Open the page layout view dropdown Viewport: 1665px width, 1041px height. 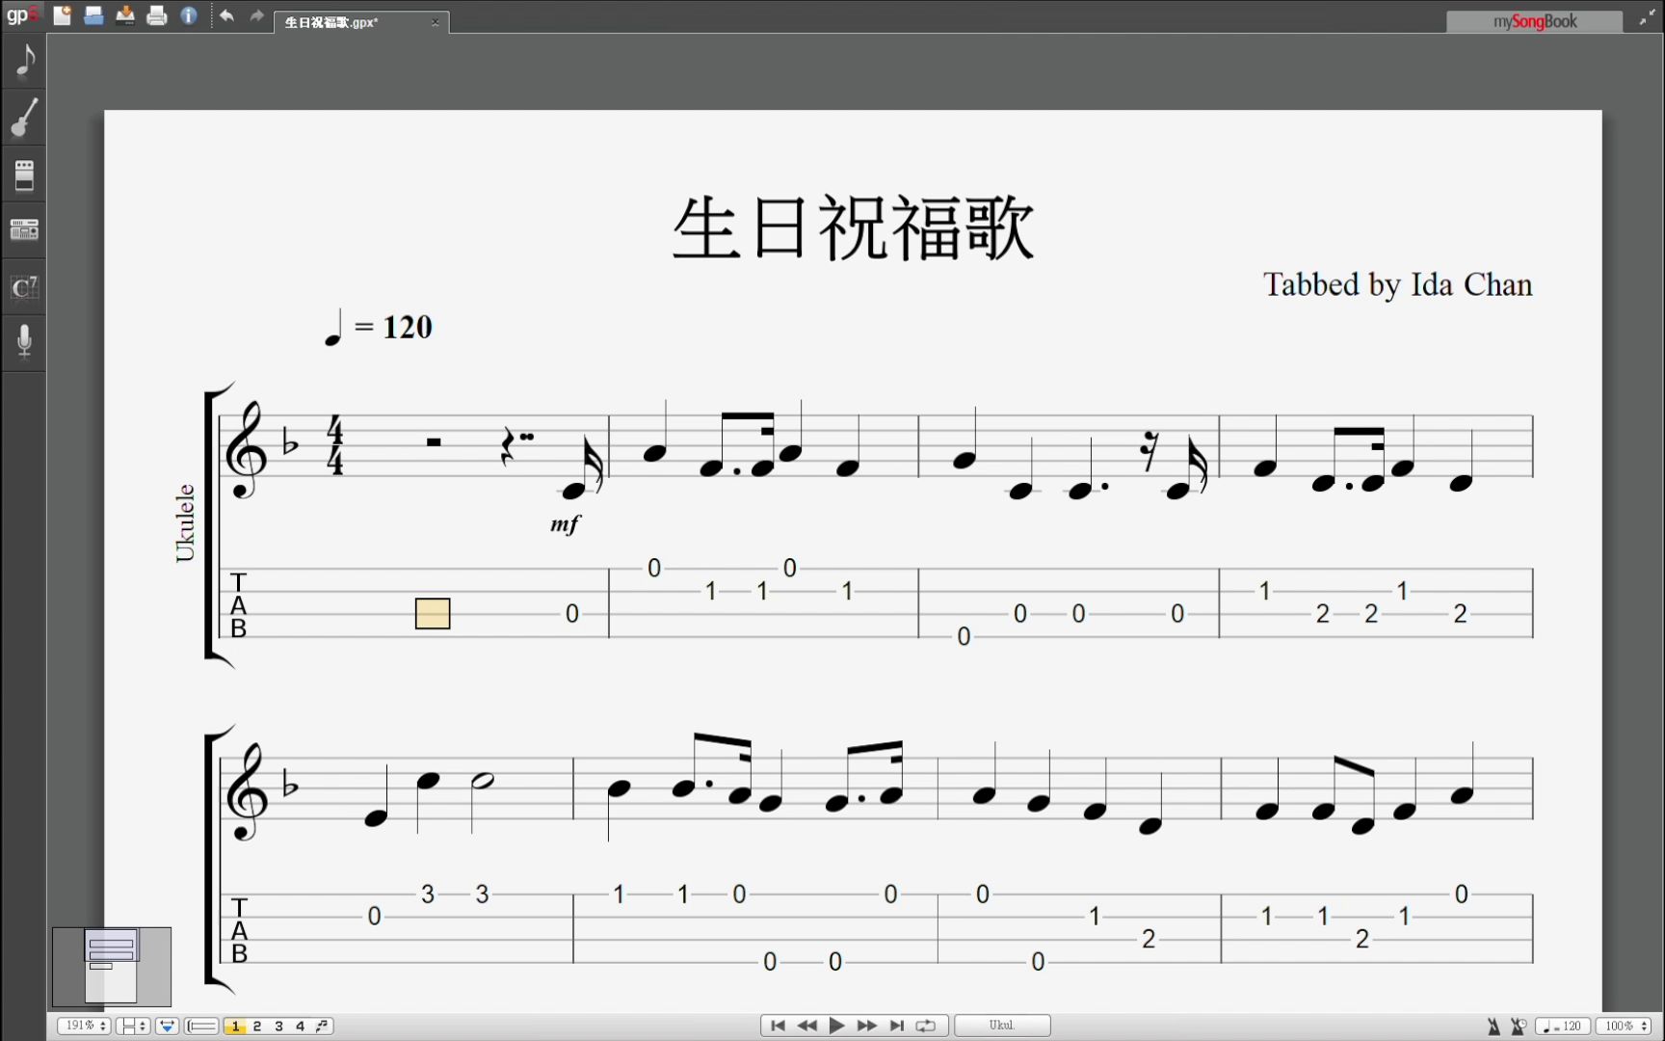pyautogui.click(x=133, y=1027)
